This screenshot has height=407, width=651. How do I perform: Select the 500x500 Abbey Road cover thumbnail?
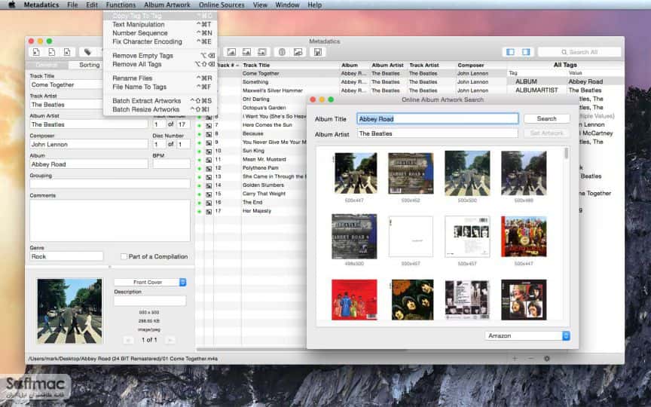click(467, 173)
